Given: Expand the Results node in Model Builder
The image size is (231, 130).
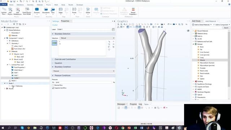Looking at the screenshot, I should 5,88.
